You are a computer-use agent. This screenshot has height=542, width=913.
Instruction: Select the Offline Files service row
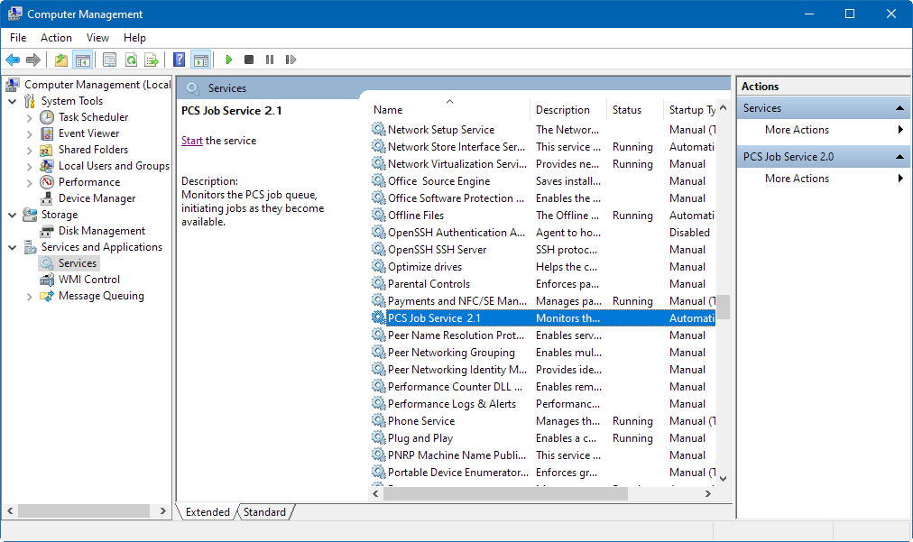pos(543,216)
